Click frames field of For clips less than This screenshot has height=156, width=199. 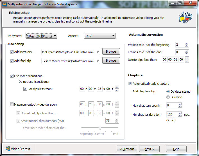(108, 89)
